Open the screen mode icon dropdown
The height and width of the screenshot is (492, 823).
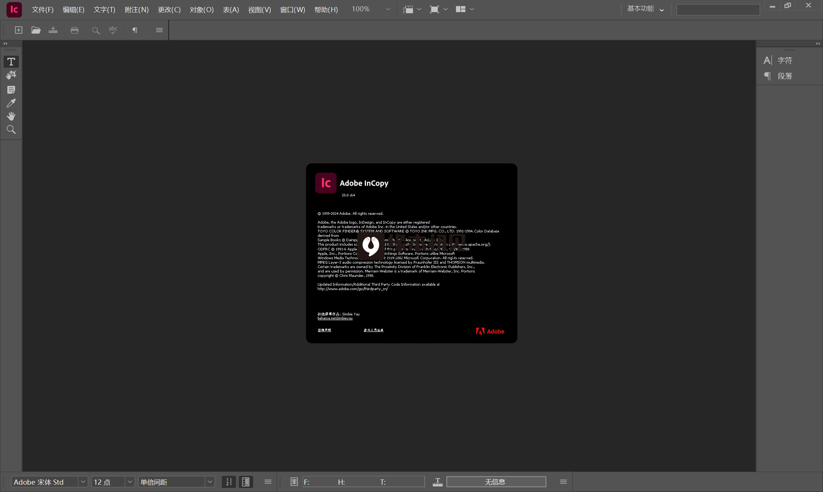click(x=438, y=9)
